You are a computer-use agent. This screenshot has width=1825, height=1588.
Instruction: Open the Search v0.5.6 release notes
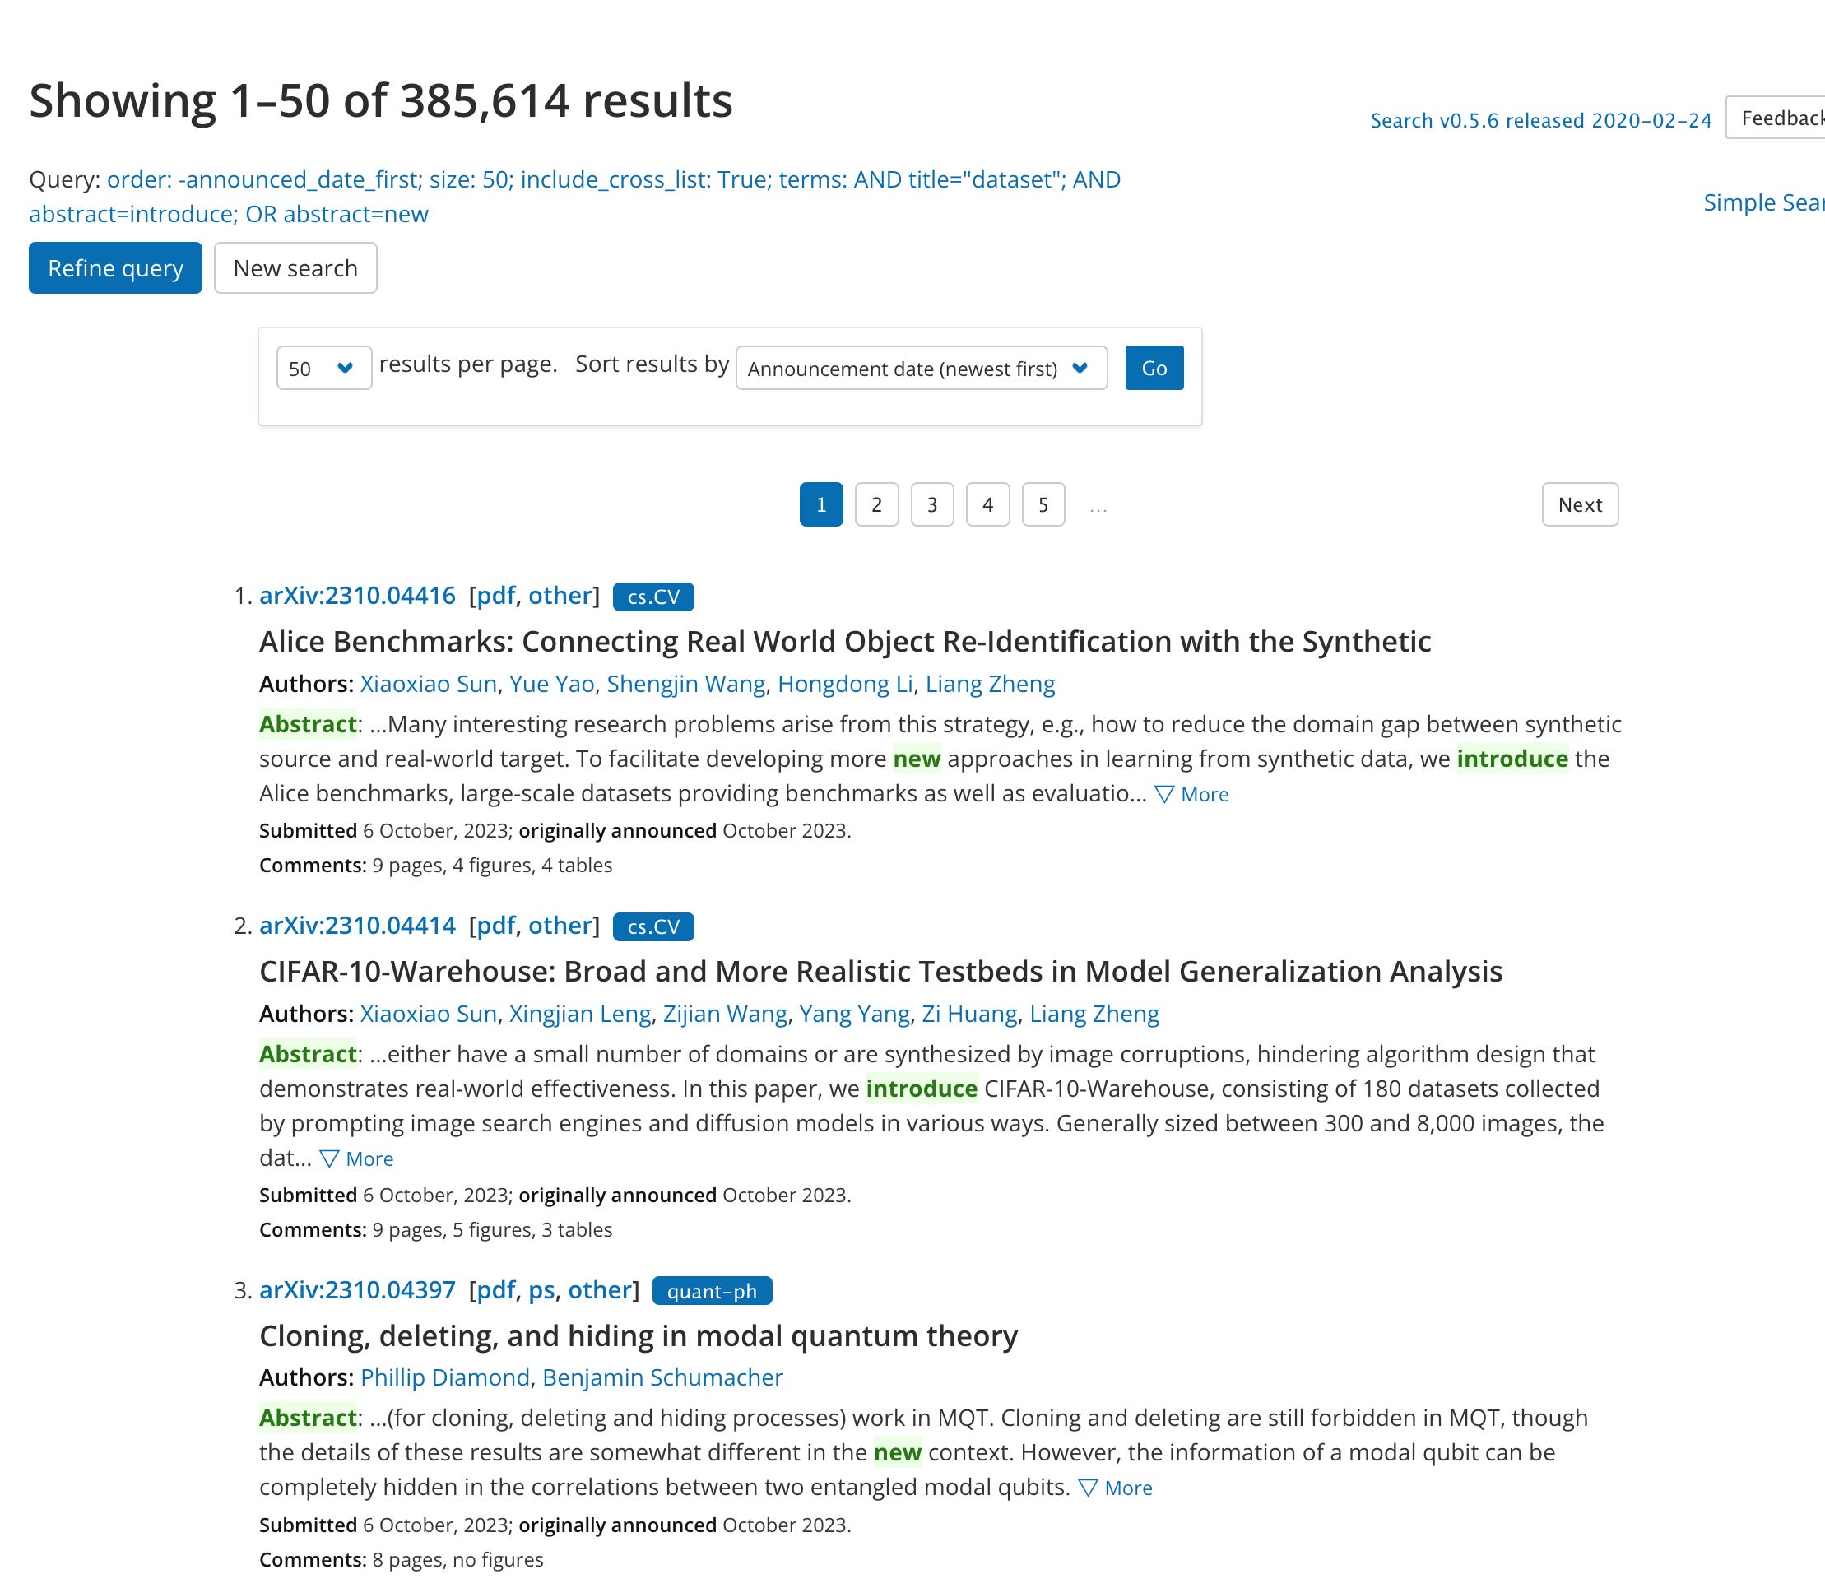click(1539, 119)
